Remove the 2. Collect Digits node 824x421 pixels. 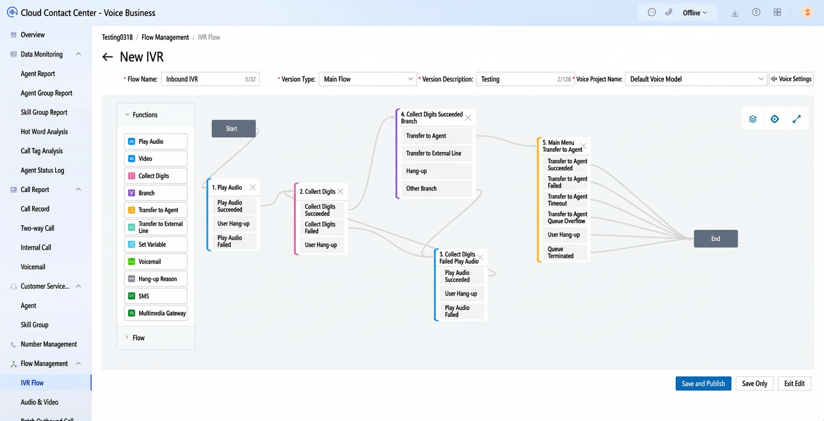(340, 192)
